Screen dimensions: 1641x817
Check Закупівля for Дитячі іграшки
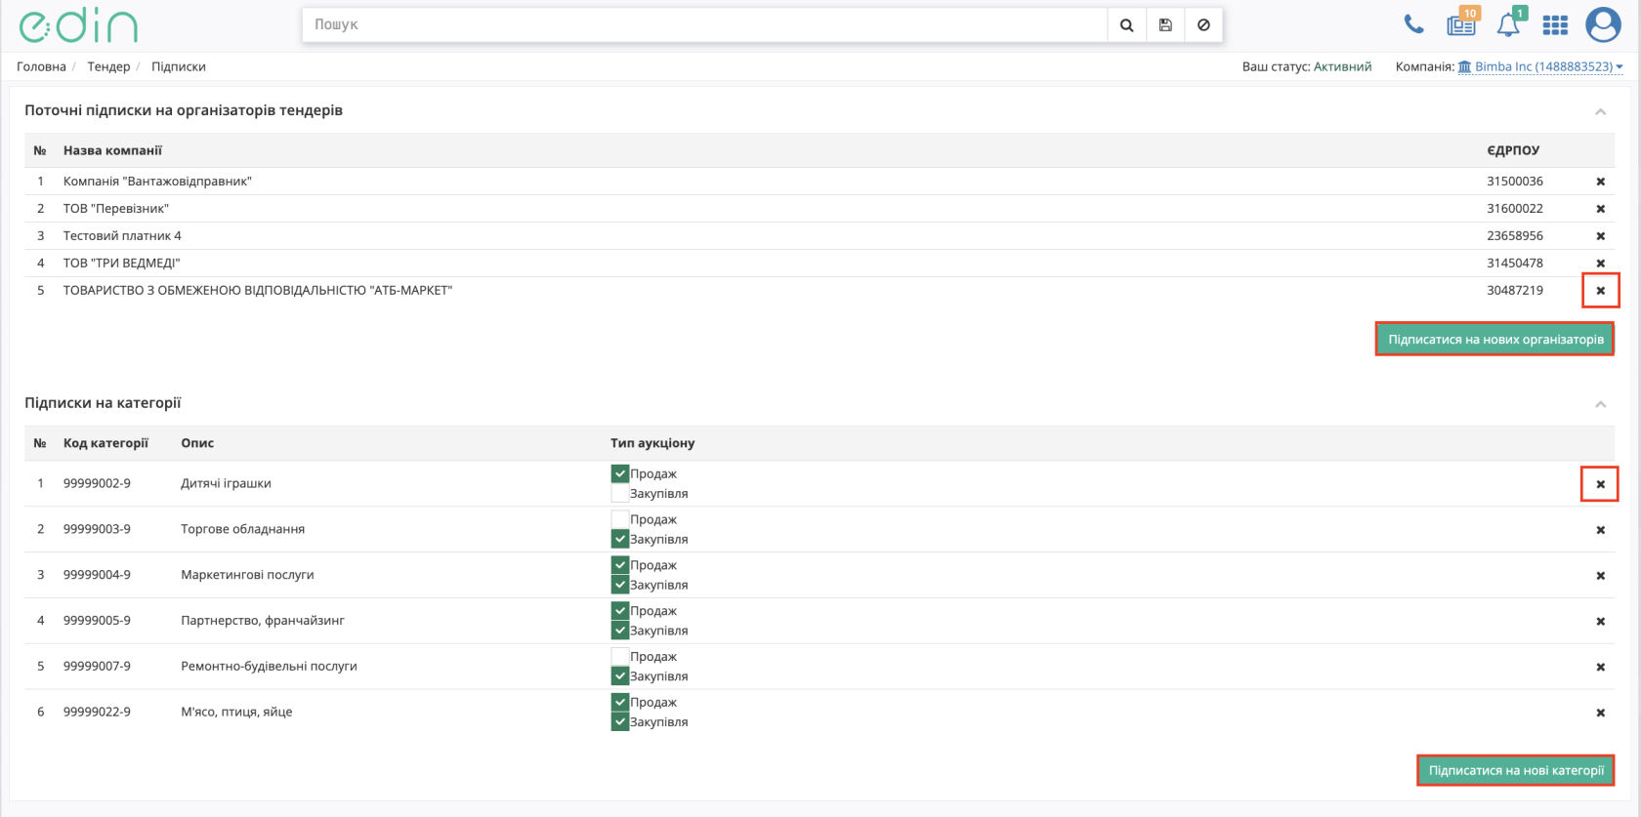point(619,493)
